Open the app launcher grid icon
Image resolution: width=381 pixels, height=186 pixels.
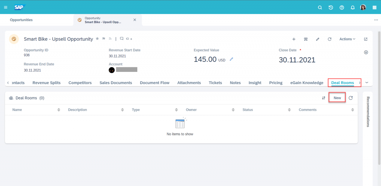point(374,7)
